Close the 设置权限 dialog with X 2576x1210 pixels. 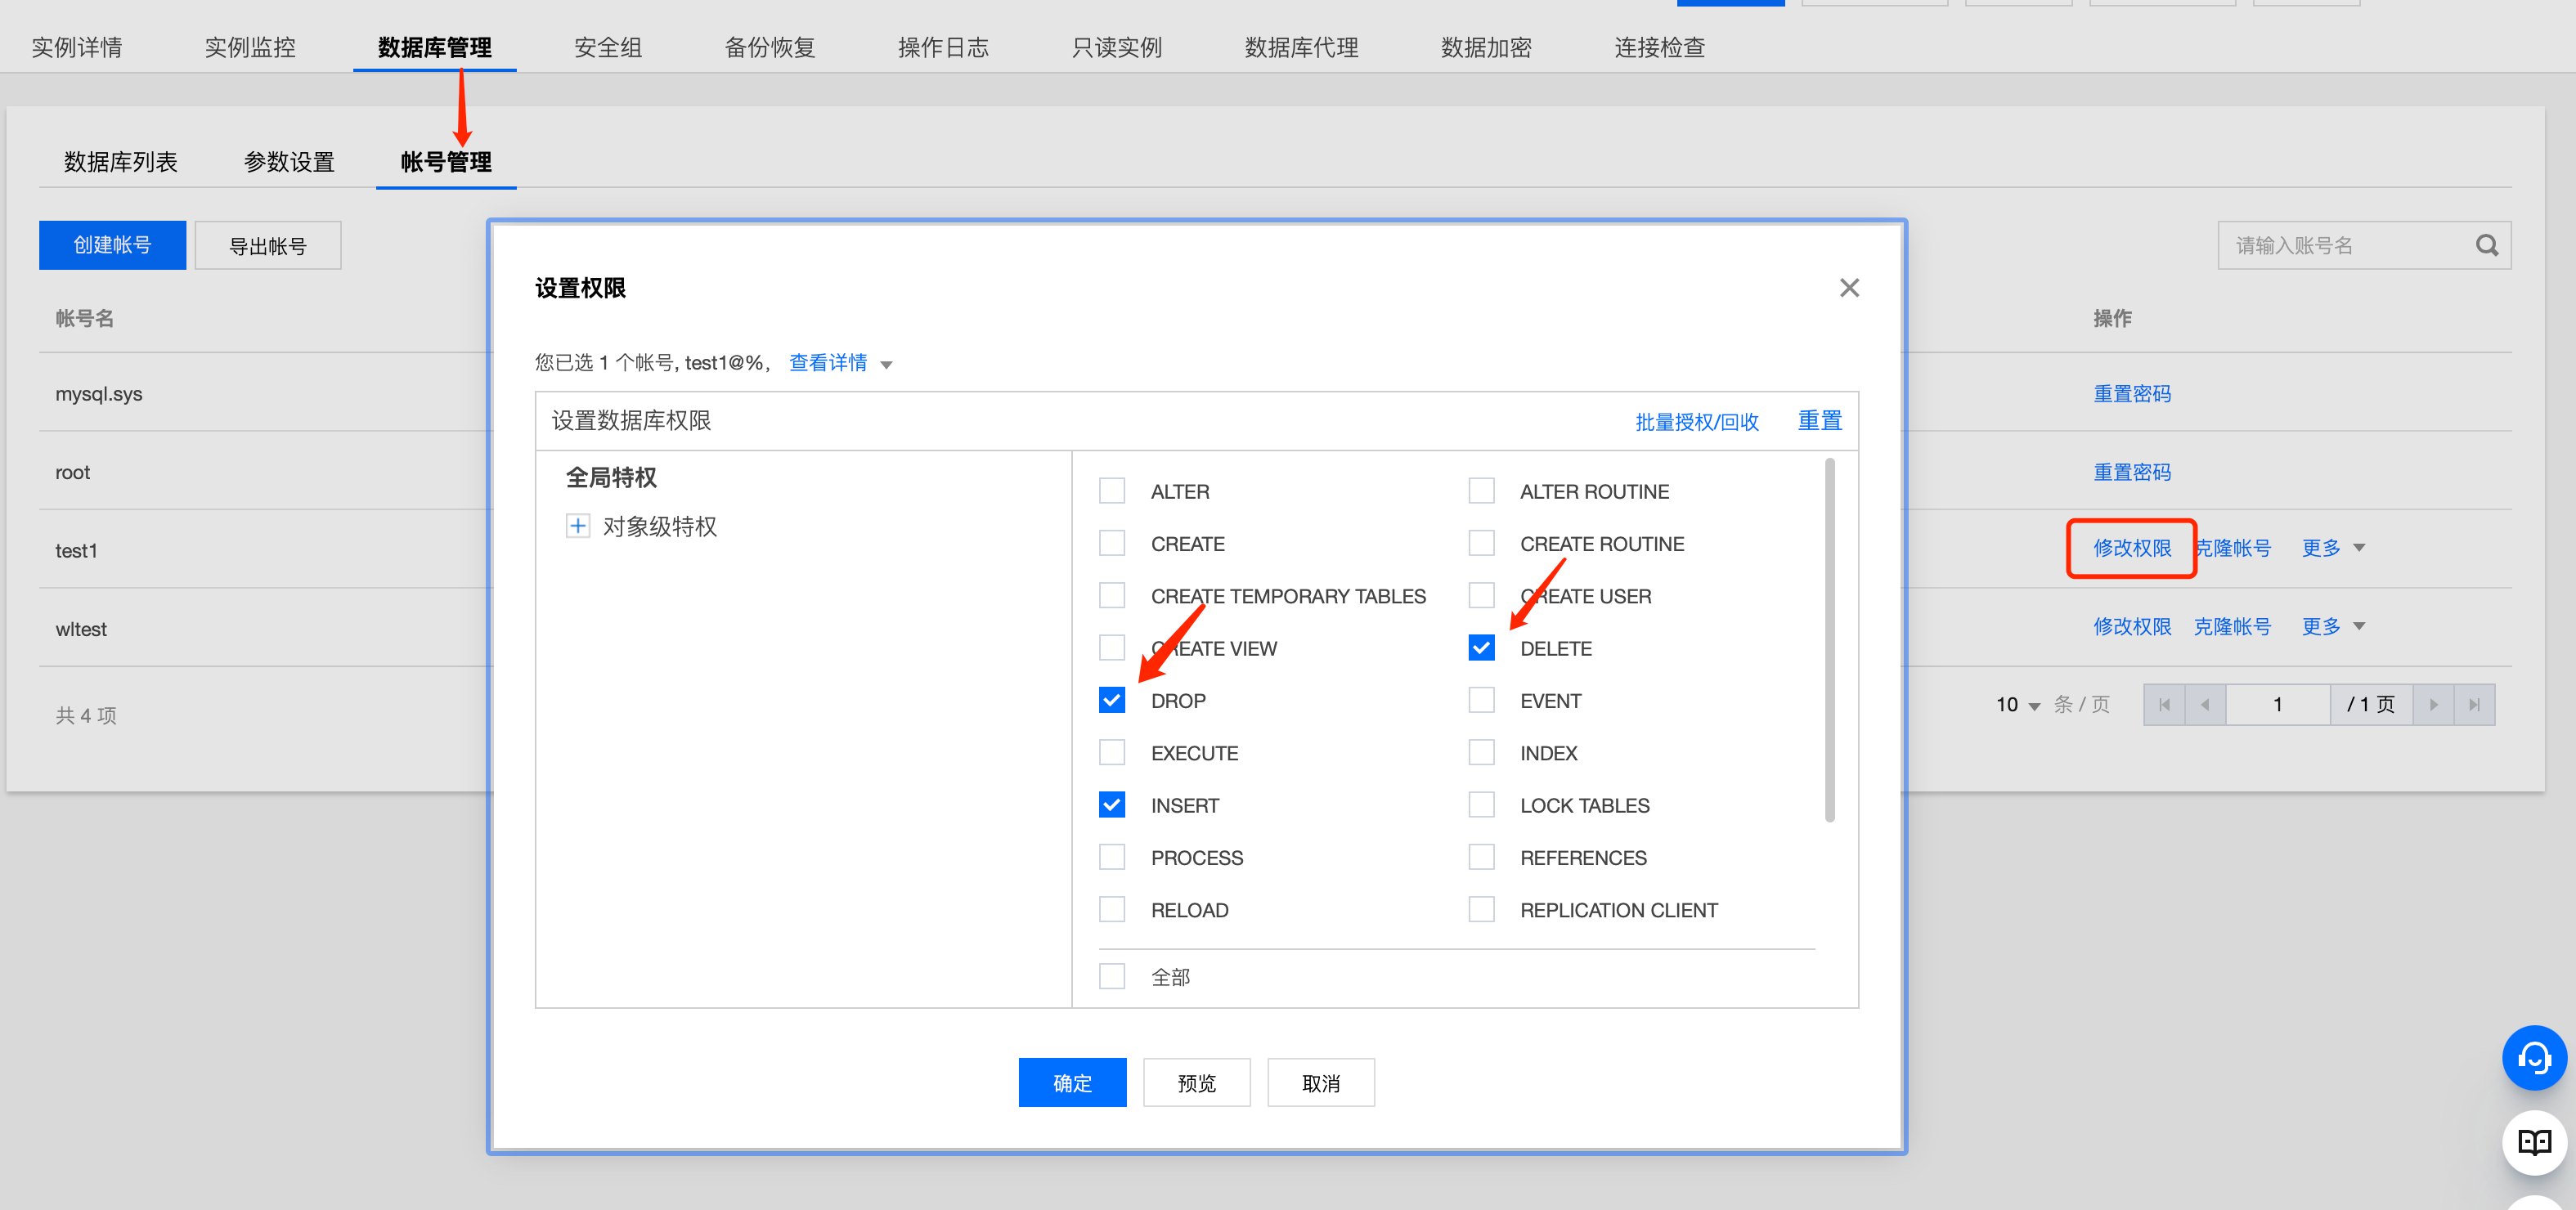point(1848,288)
